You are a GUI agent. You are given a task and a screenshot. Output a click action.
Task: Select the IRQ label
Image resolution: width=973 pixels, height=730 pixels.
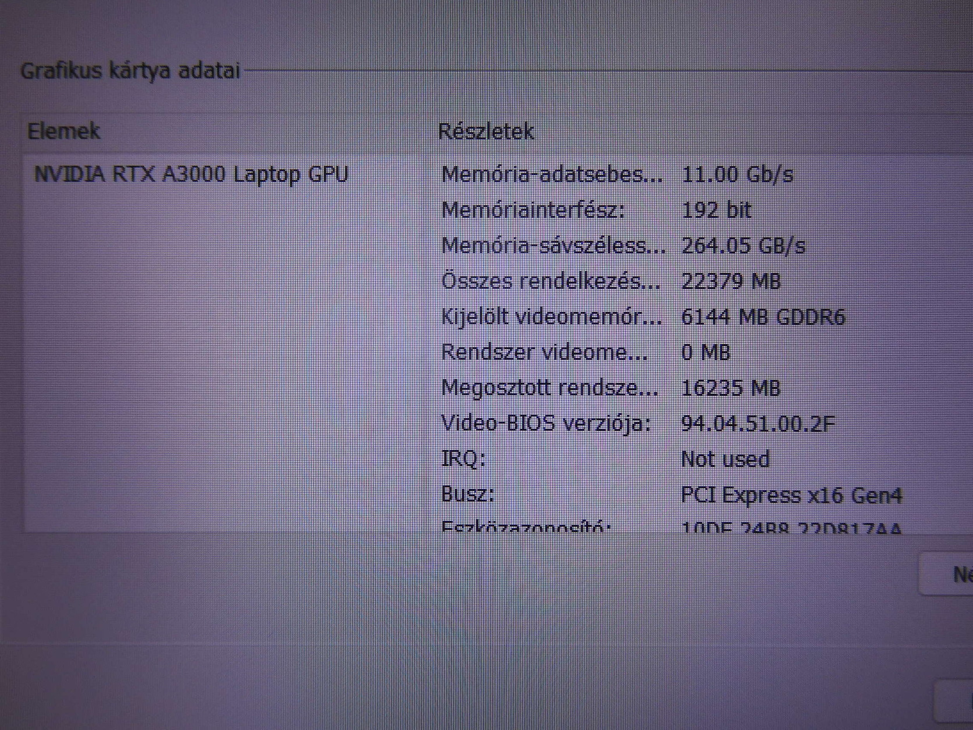click(x=463, y=459)
